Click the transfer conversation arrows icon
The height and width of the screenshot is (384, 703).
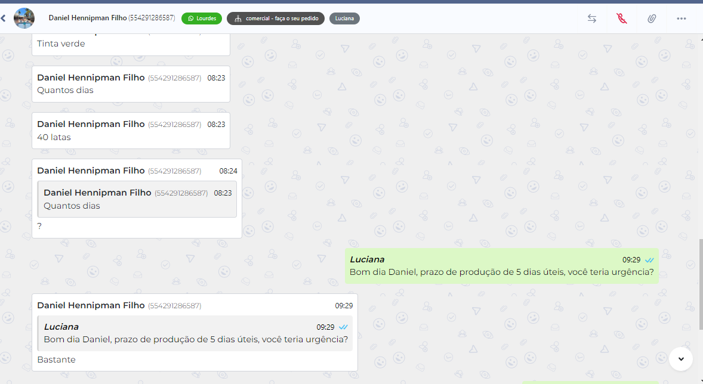[x=591, y=18]
